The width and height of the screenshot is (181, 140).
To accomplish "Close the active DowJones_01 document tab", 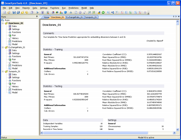I will (179, 16).
